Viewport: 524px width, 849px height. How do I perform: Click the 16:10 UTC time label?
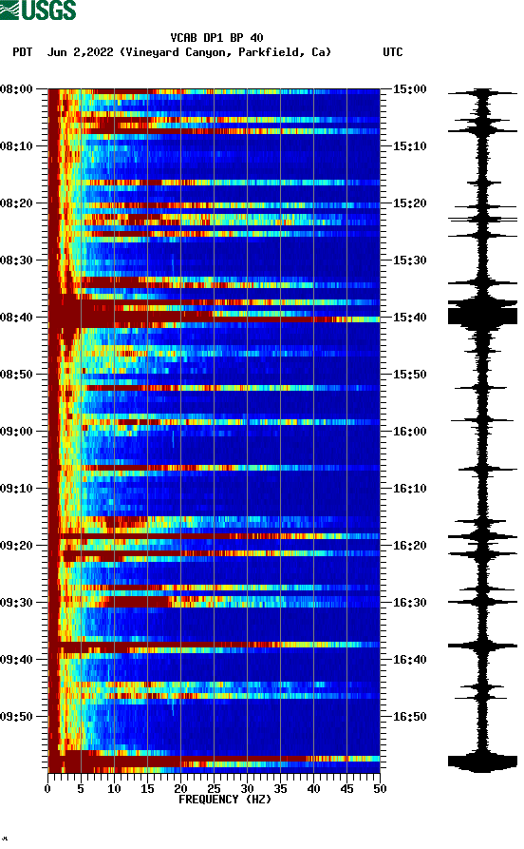click(409, 489)
